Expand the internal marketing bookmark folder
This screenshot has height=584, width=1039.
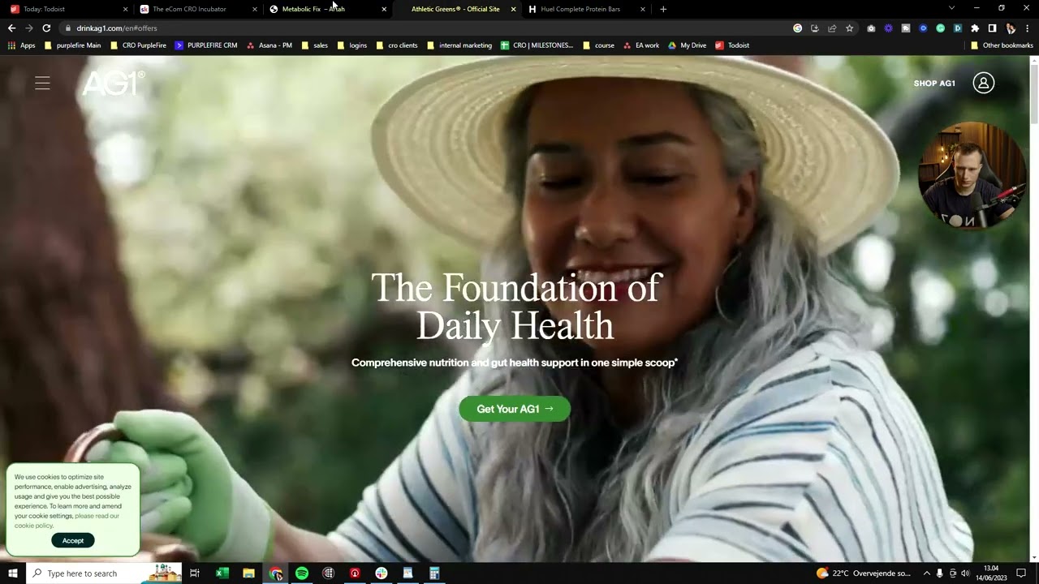coord(459,45)
